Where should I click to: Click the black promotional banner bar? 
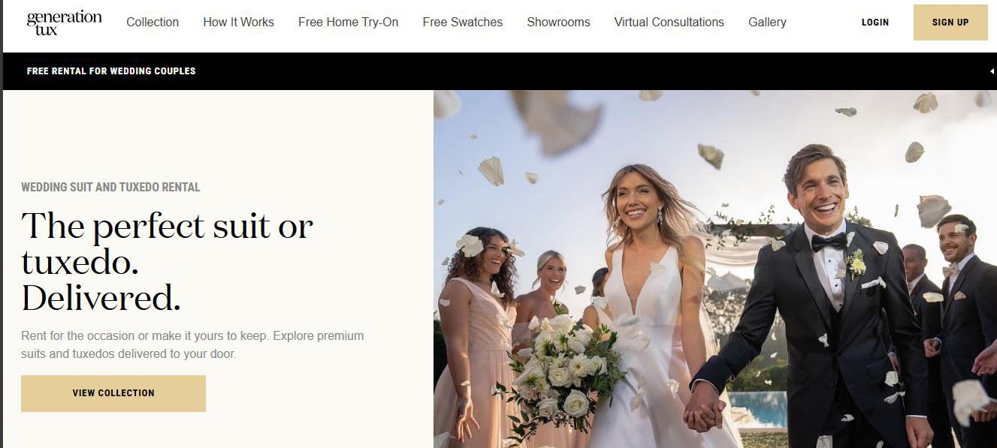[500, 71]
